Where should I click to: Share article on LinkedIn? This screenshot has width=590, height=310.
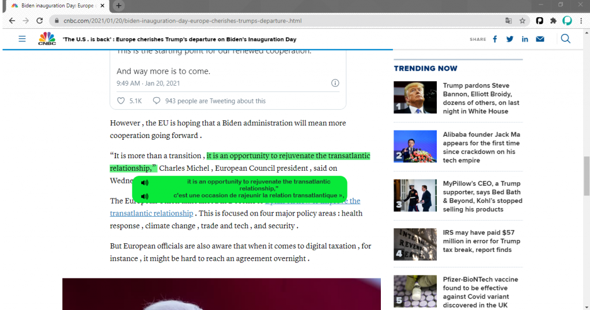click(525, 39)
